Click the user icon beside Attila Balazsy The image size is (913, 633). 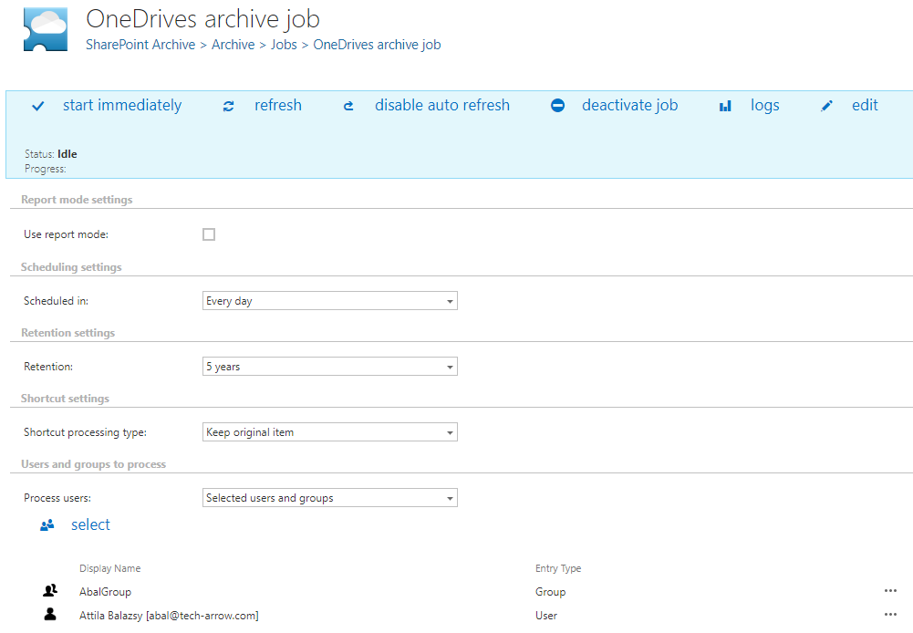50,615
